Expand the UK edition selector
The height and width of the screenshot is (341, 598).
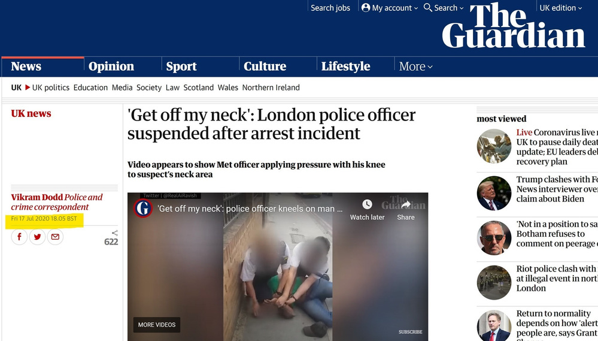[561, 8]
